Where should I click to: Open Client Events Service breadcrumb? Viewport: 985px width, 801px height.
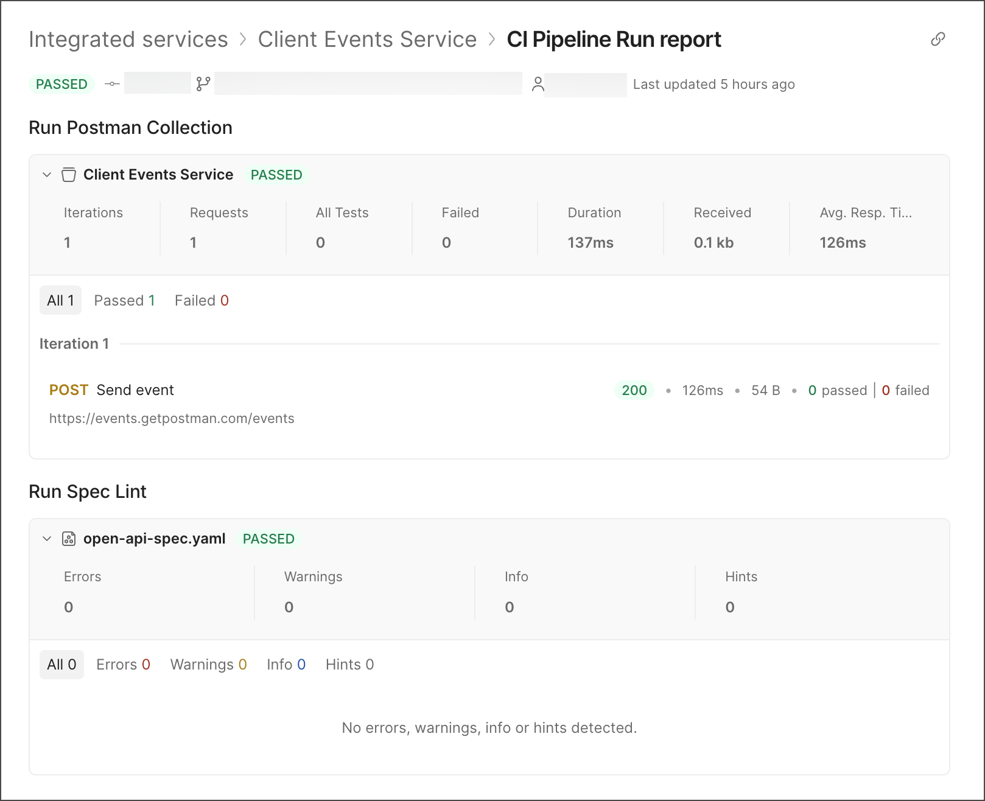point(367,39)
